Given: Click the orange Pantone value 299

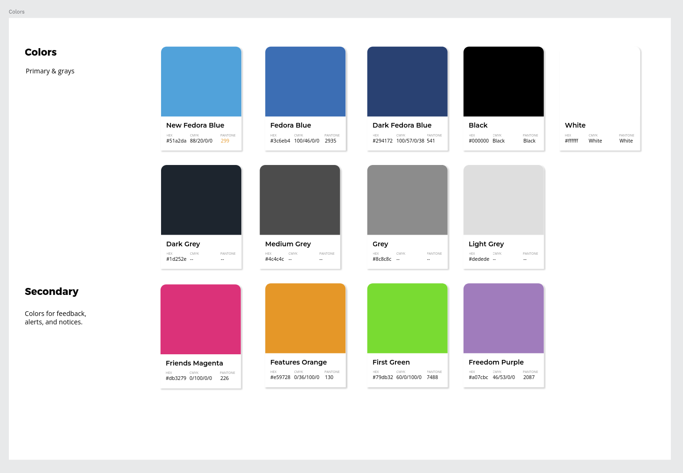Looking at the screenshot, I should click(x=225, y=141).
